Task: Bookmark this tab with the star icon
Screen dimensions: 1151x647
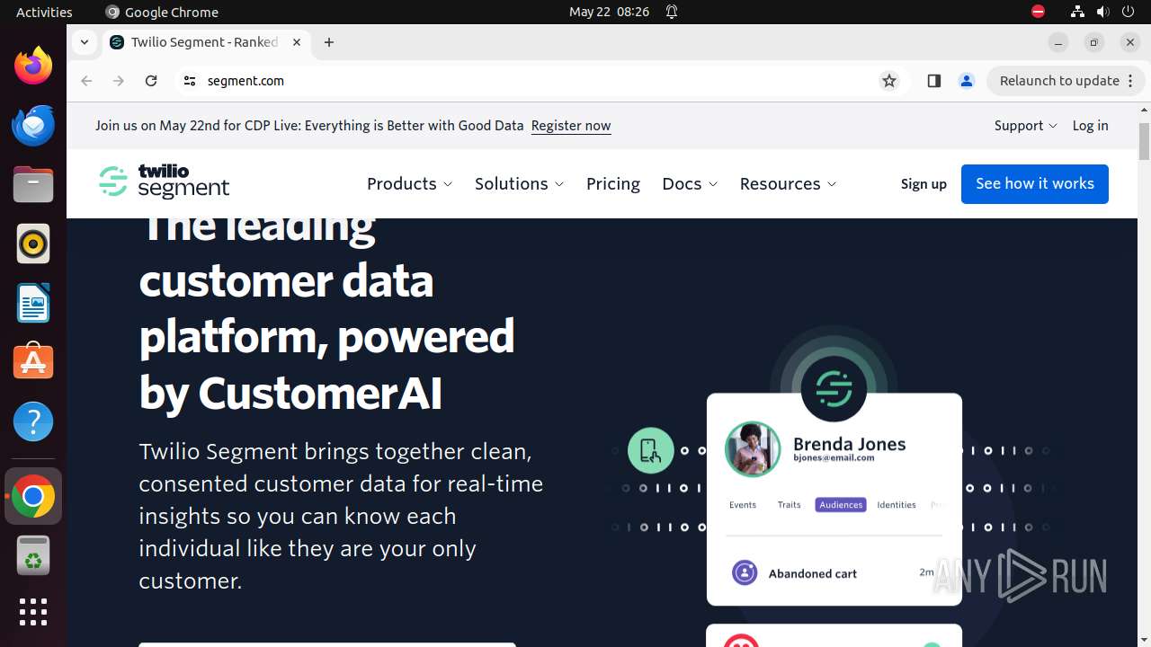Action: [x=889, y=81]
